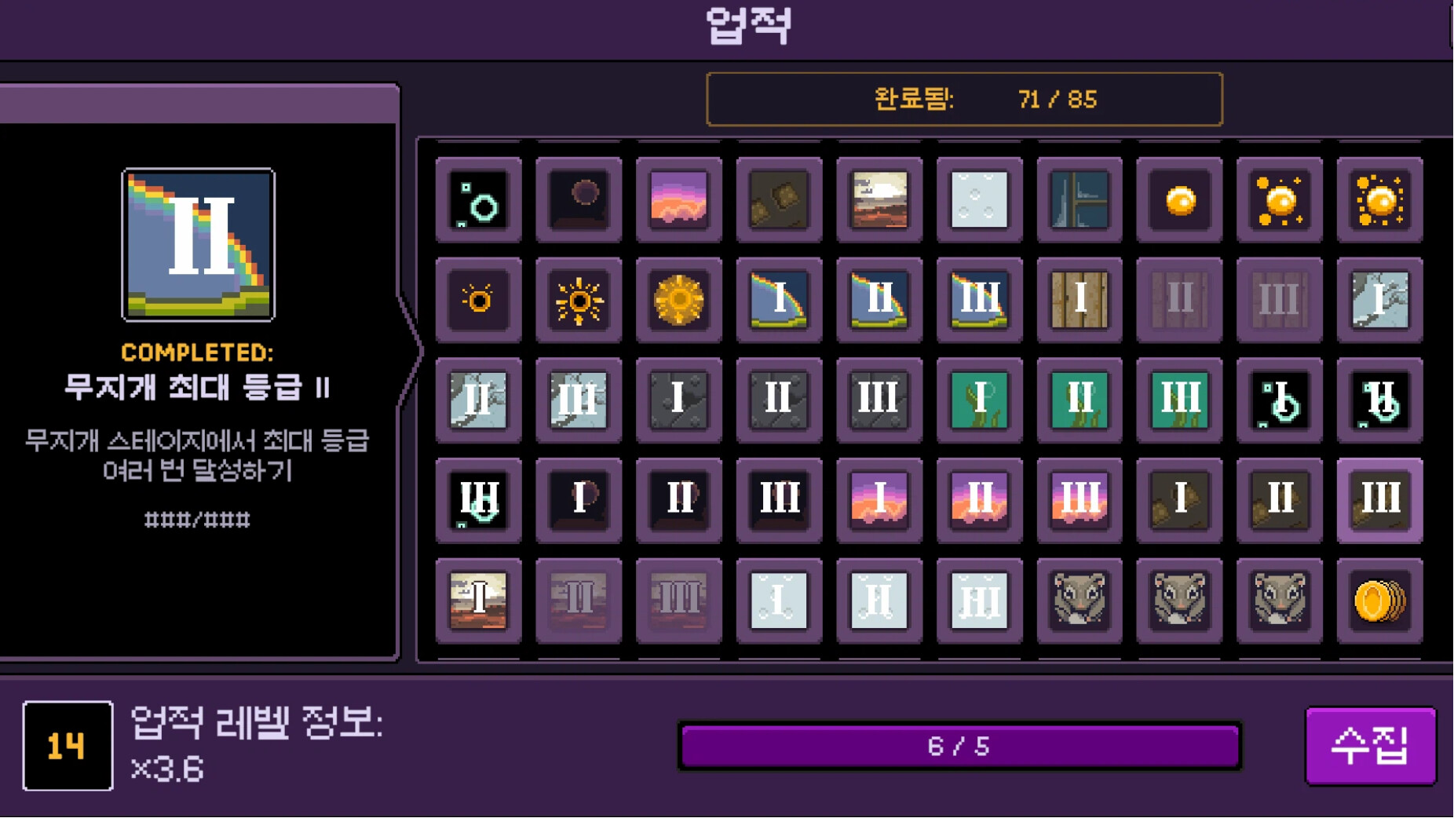This screenshot has width=1454, height=818.
Task: Select the large orange sun achievement
Action: pyautogui.click(x=679, y=300)
